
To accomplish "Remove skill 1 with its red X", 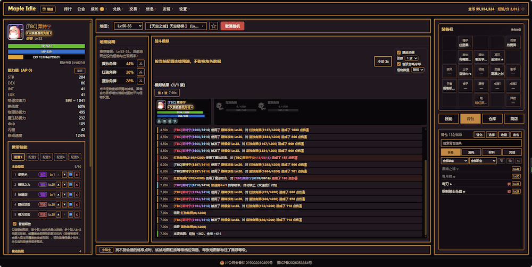I will click(77, 175).
